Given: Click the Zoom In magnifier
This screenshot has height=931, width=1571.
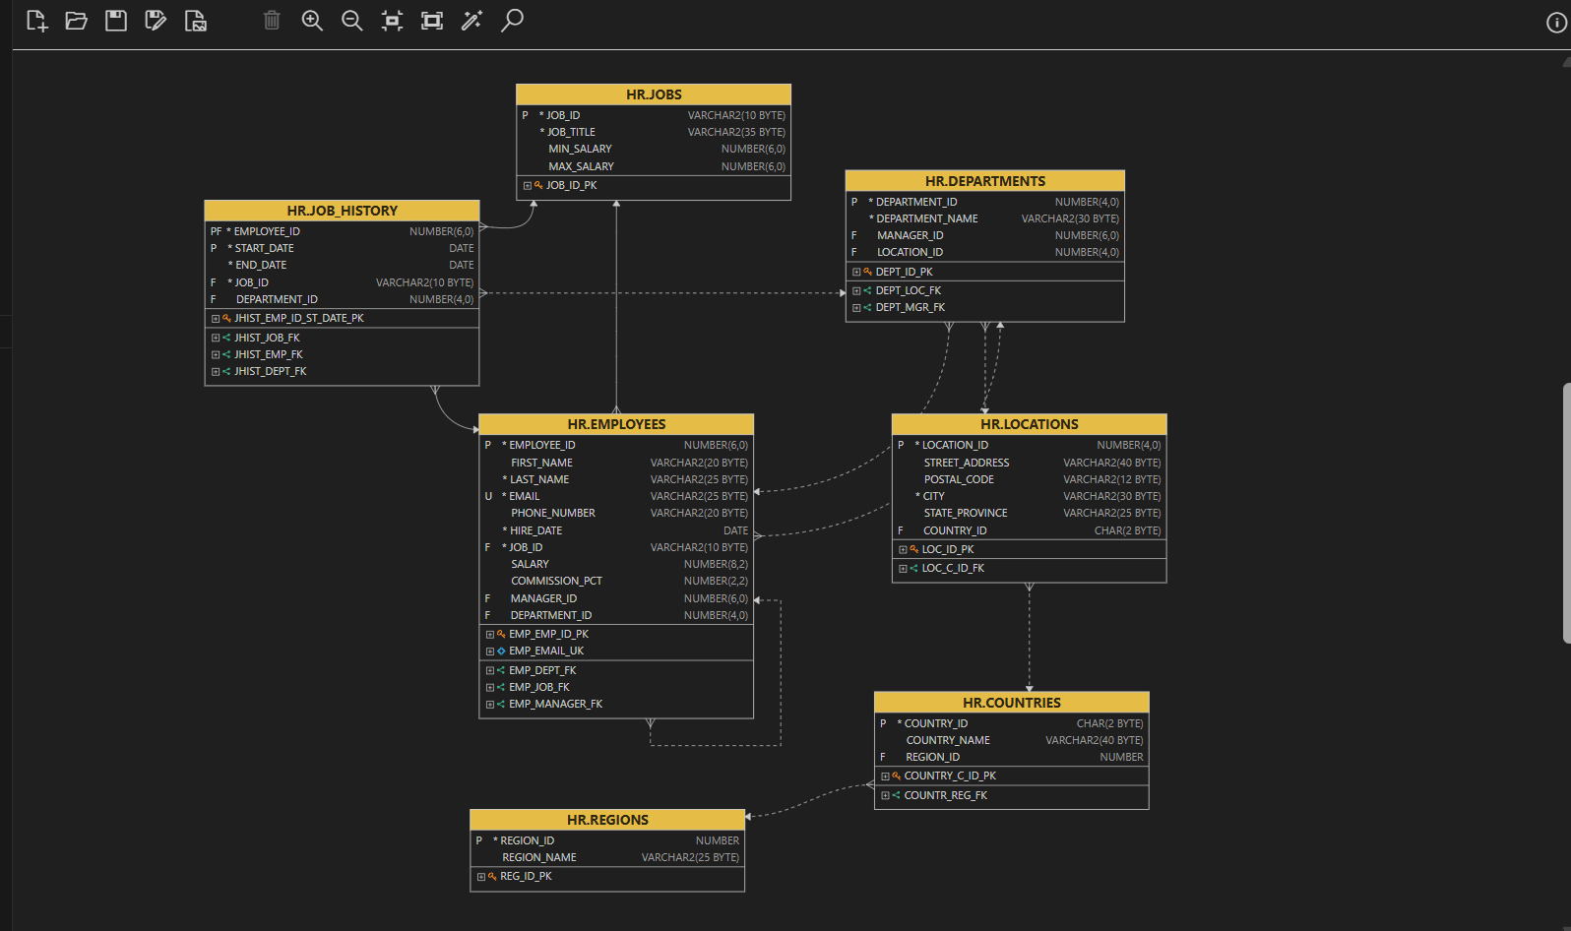Looking at the screenshot, I should [x=312, y=21].
